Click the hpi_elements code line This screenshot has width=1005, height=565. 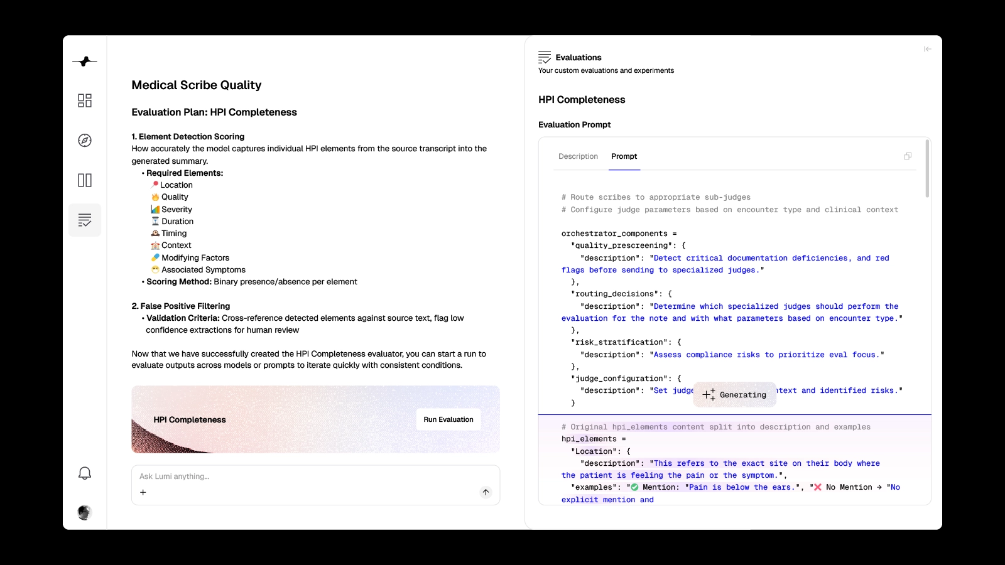(x=593, y=439)
